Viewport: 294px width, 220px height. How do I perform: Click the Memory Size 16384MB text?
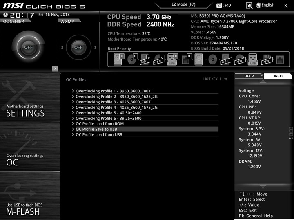213,27
